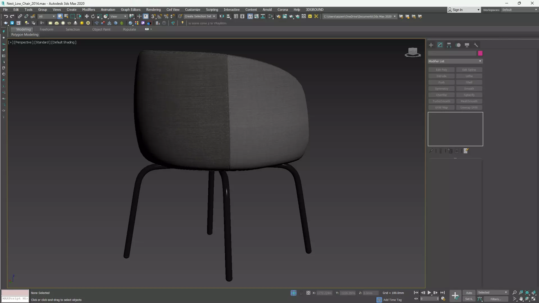Toggle the Angle Snap icon

[x=160, y=16]
